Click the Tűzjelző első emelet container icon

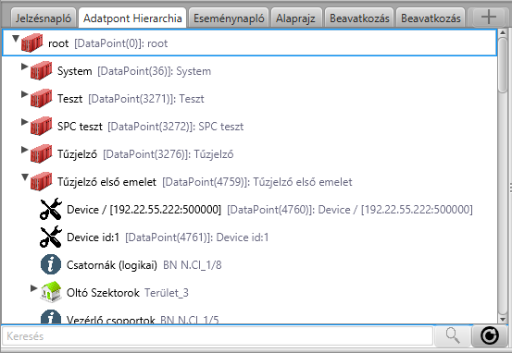click(x=41, y=181)
